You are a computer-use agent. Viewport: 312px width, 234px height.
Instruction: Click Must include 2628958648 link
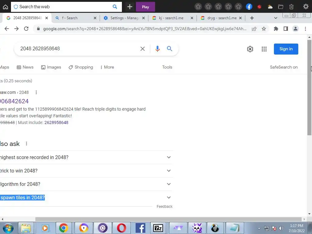pos(56,122)
